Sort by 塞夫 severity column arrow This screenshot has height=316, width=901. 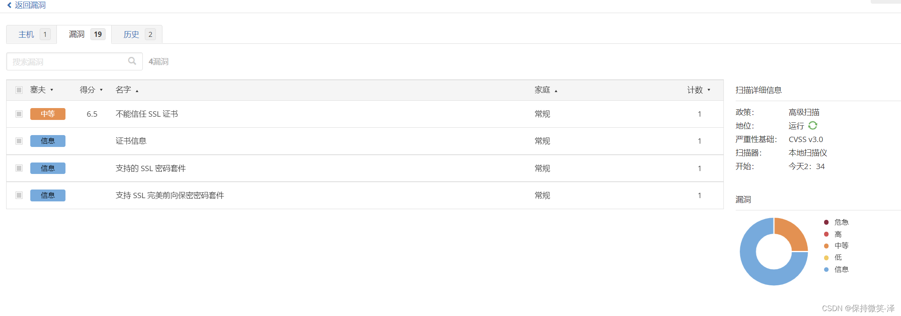click(52, 90)
